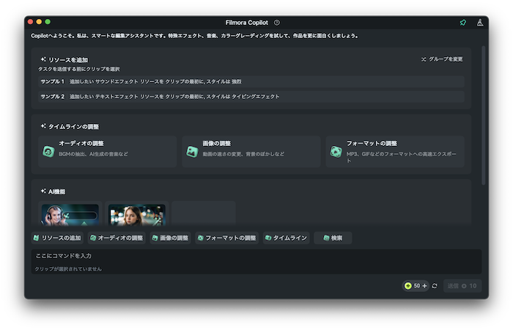Select the リソースの追加 quick tab
The height and width of the screenshot is (330, 513).
point(57,238)
